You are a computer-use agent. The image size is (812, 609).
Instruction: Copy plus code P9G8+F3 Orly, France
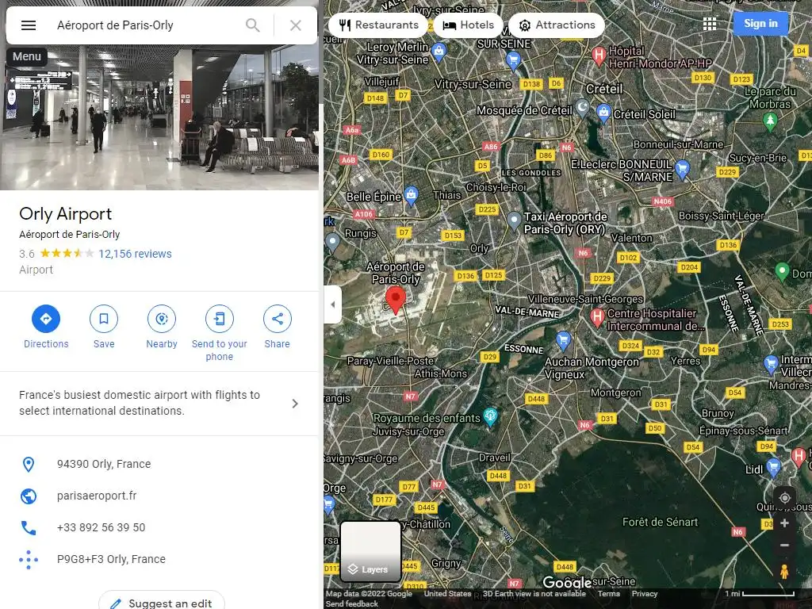111,559
